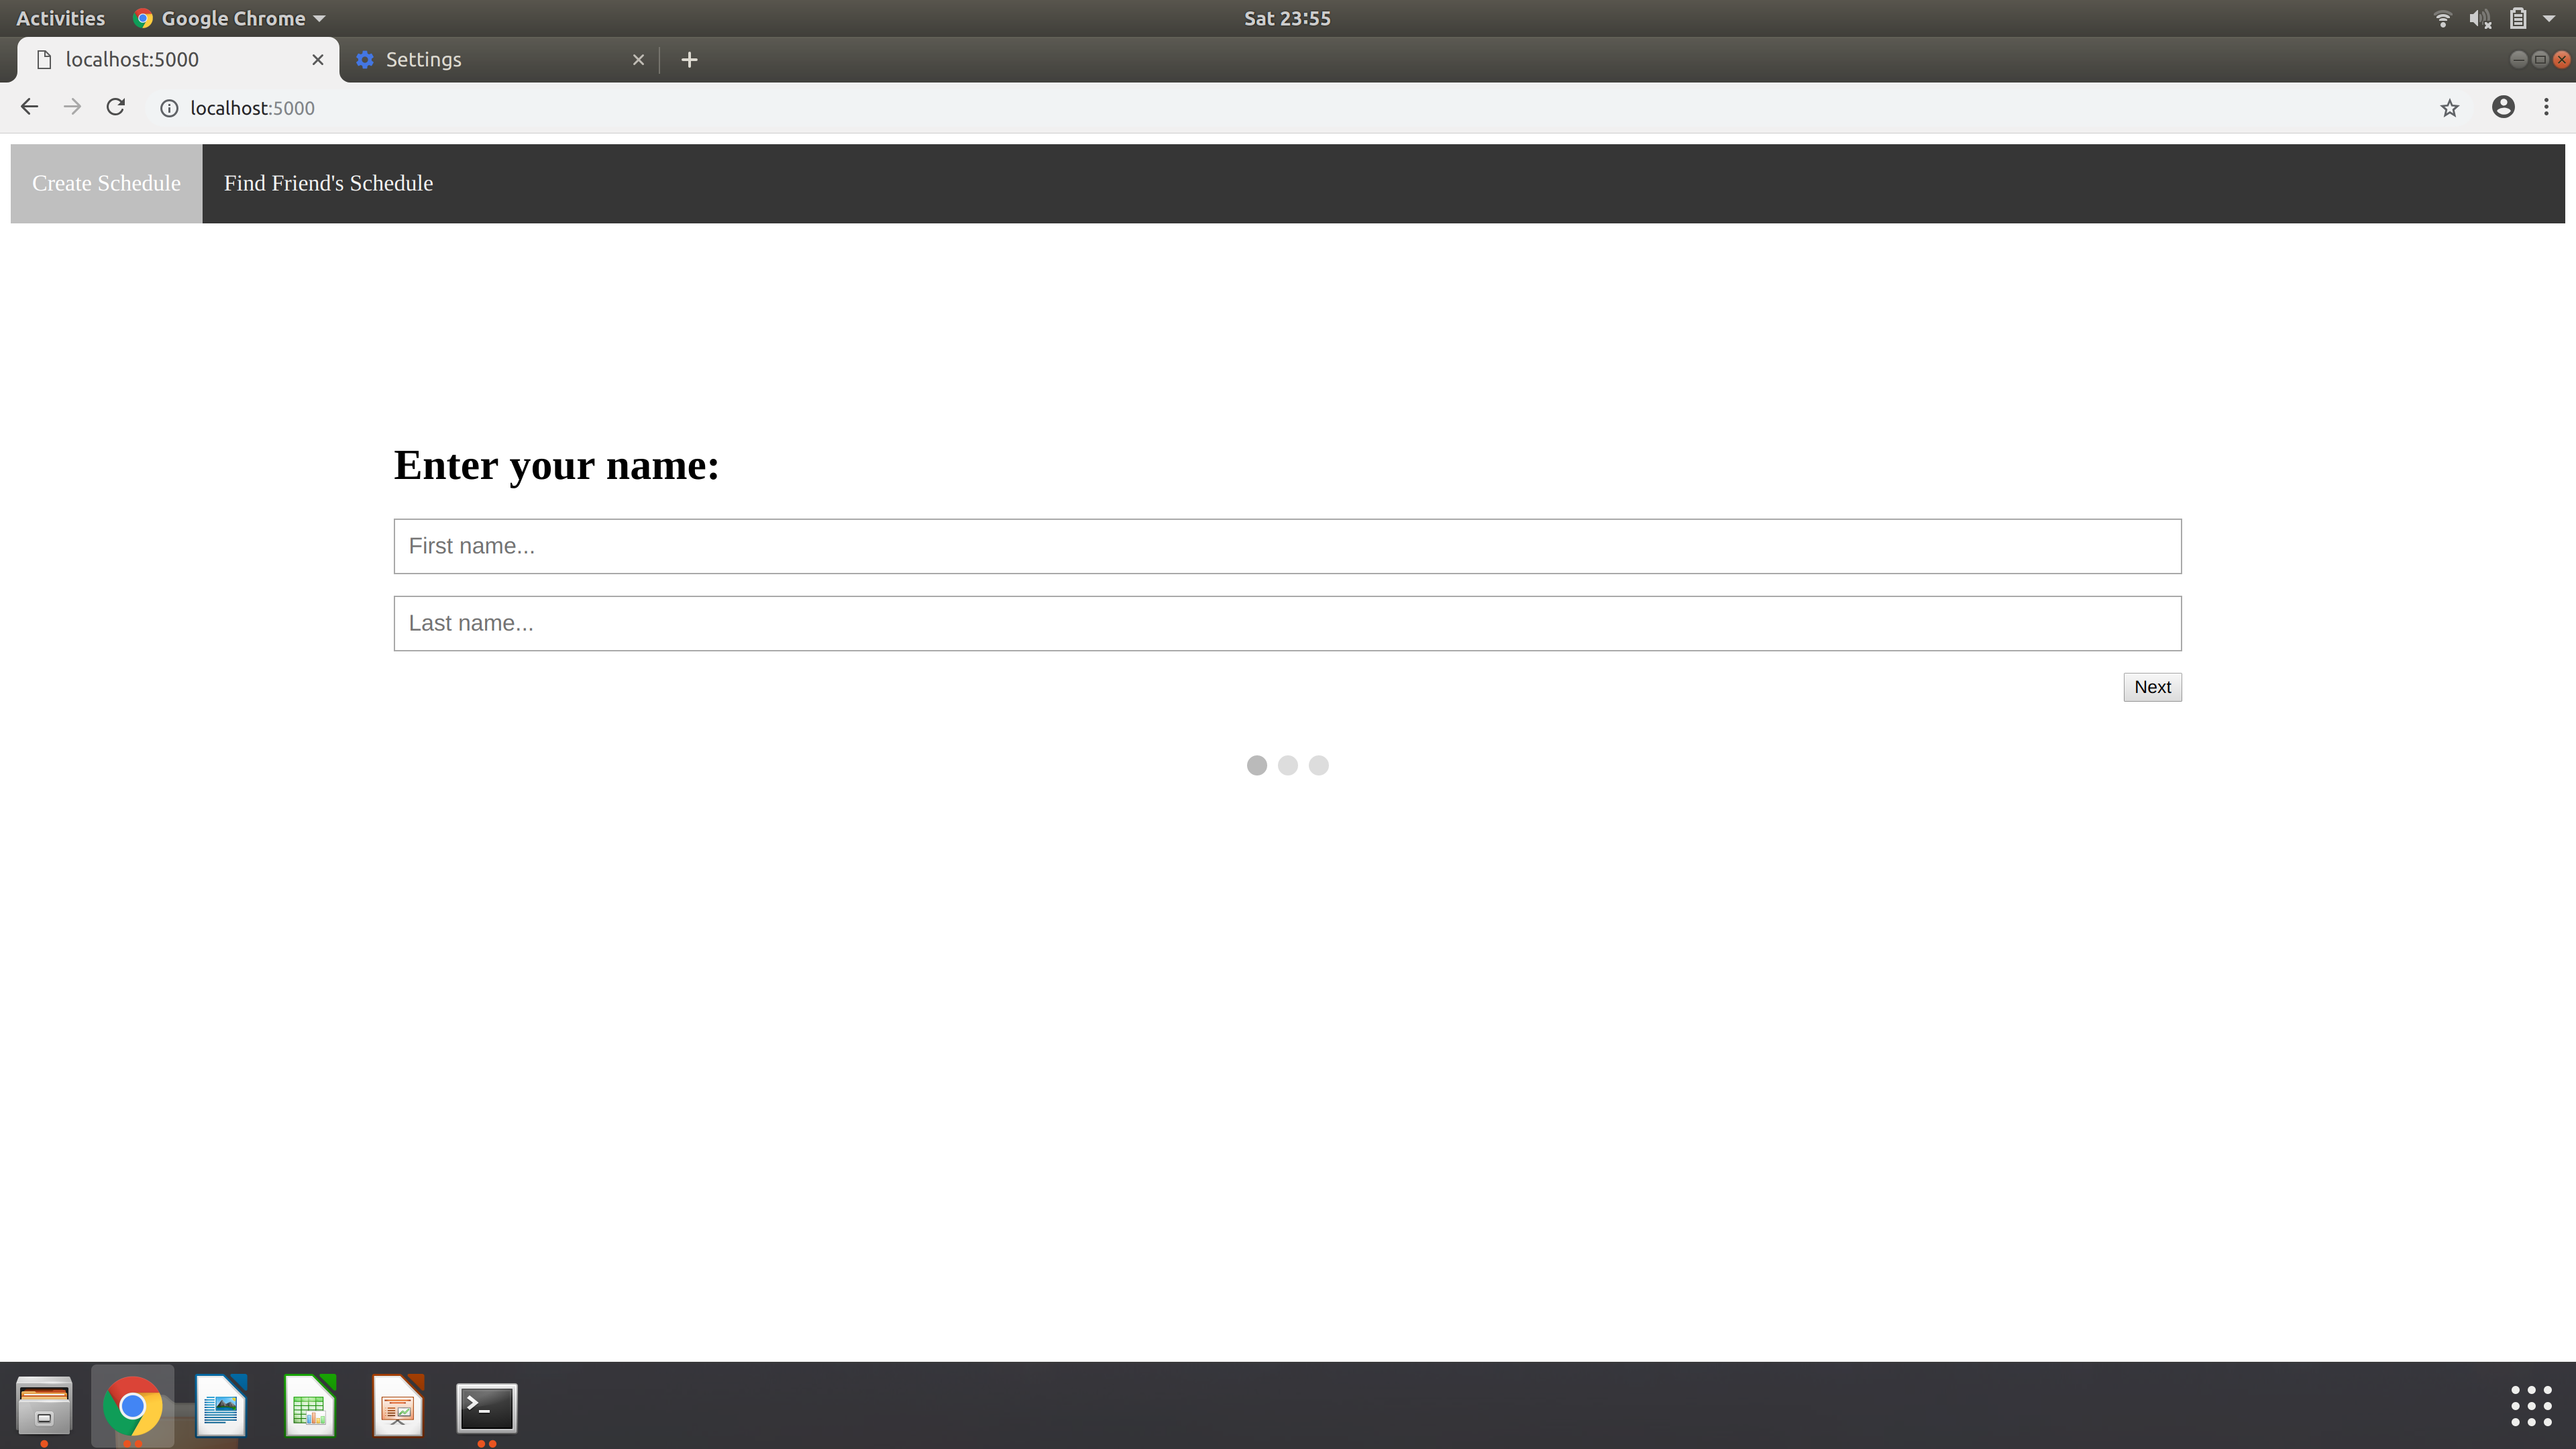
Task: Reload the localhost page
Action: 116,107
